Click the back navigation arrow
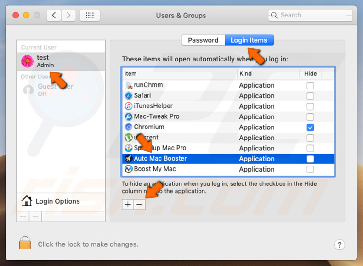This screenshot has height=266, width=363. coord(54,16)
